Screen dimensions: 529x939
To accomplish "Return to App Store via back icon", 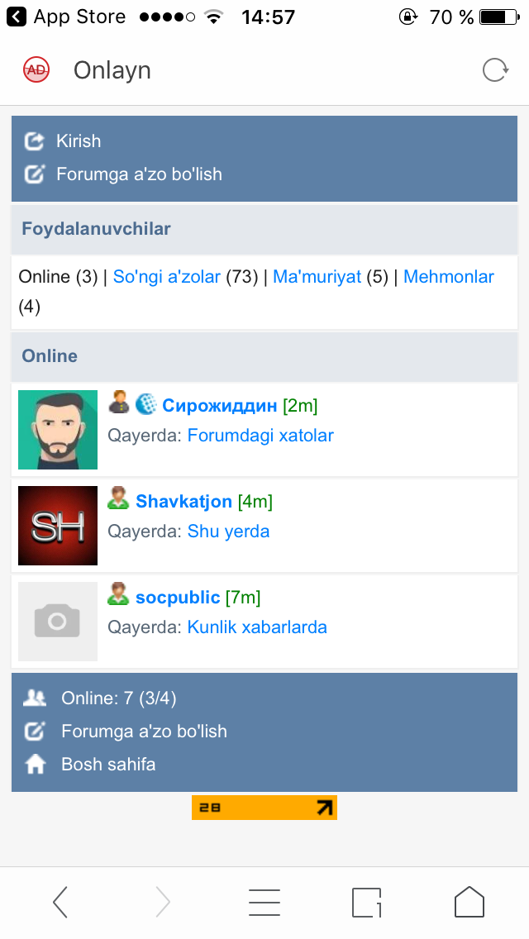I will coord(17,17).
